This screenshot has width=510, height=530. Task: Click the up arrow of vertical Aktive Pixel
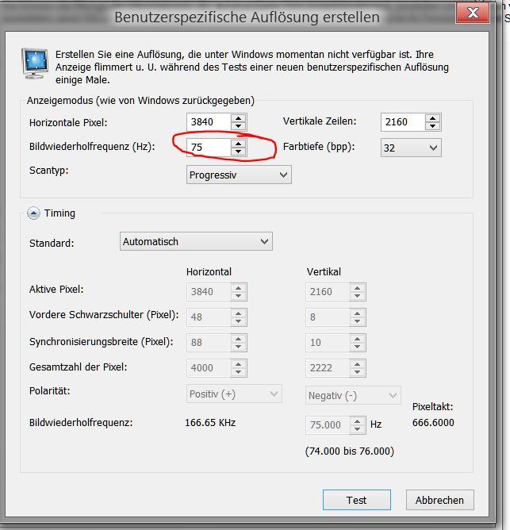(x=358, y=288)
